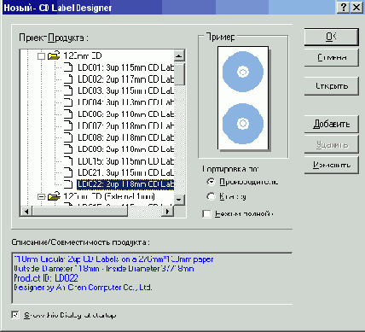Click the Добавить (Add) button
The width and height of the screenshot is (365, 332).
pyautogui.click(x=331, y=124)
